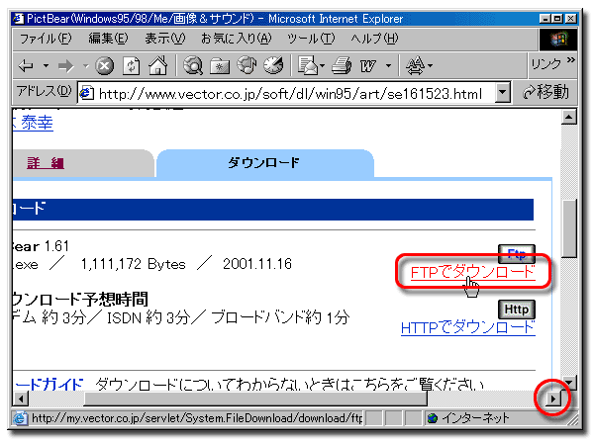The height and width of the screenshot is (443, 594).
Task: Click the horizontal scrollbar thumb
Action: (x=255, y=399)
